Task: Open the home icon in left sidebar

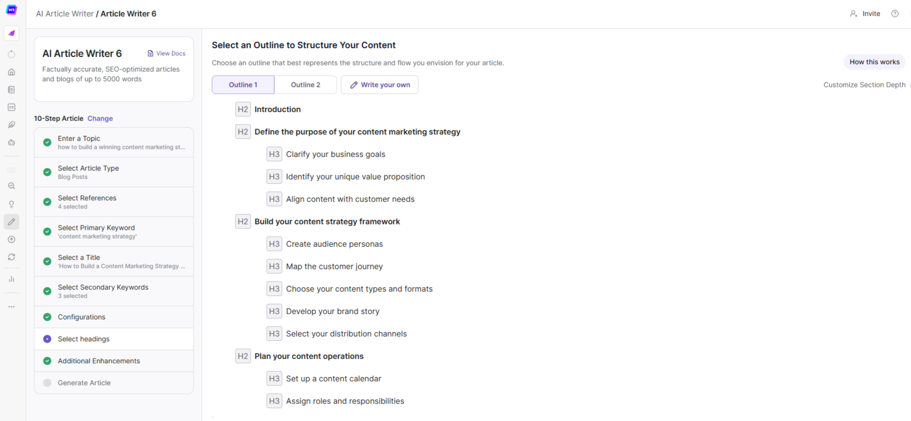Action: coord(11,72)
